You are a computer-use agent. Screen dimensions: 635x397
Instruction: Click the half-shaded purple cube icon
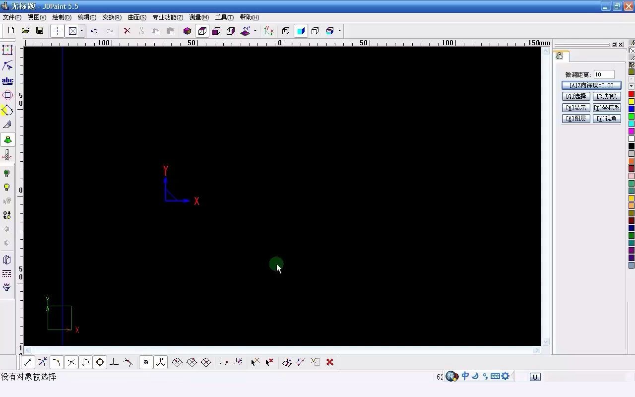(216, 31)
